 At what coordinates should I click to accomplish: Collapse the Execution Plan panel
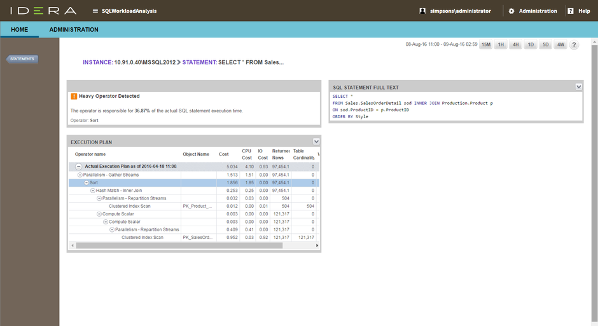[x=316, y=142]
